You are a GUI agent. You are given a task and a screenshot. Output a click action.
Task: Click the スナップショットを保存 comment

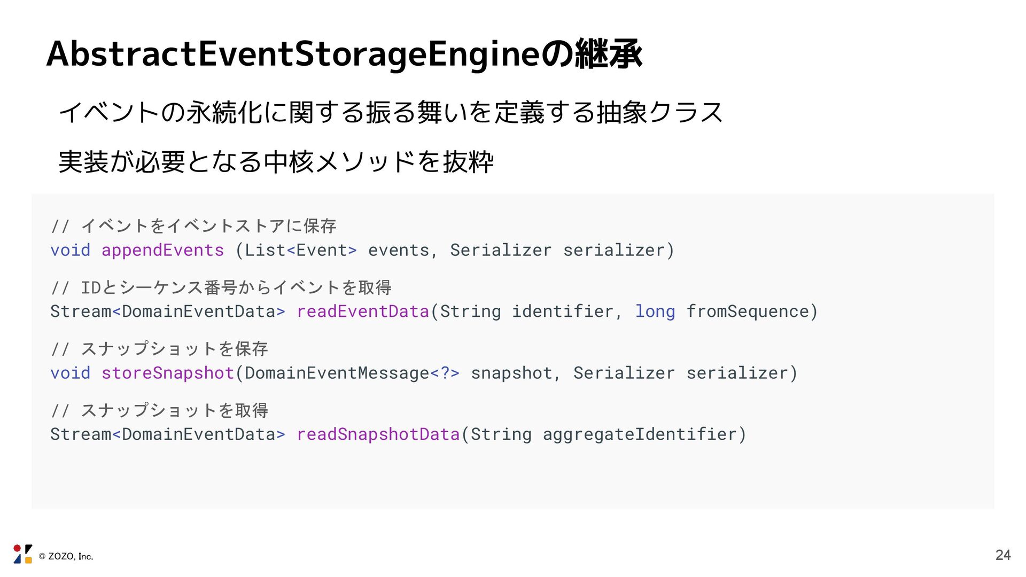coord(159,349)
